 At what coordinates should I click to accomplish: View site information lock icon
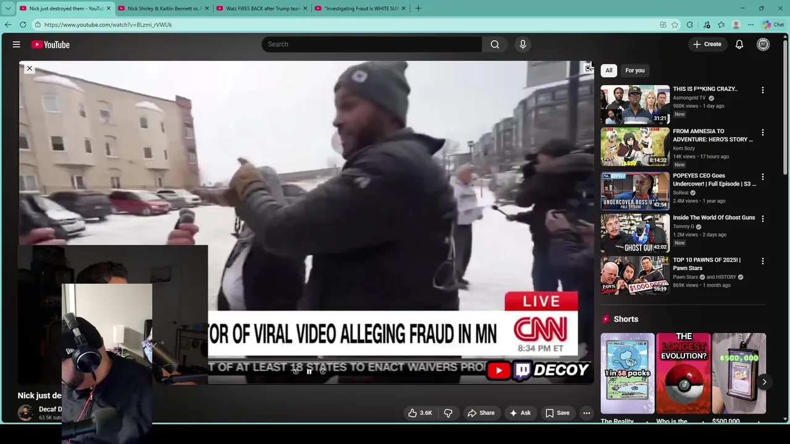(x=38, y=25)
